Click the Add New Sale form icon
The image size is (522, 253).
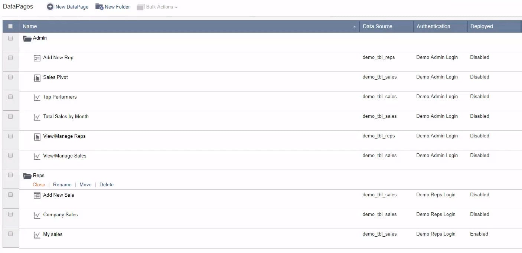click(x=37, y=196)
